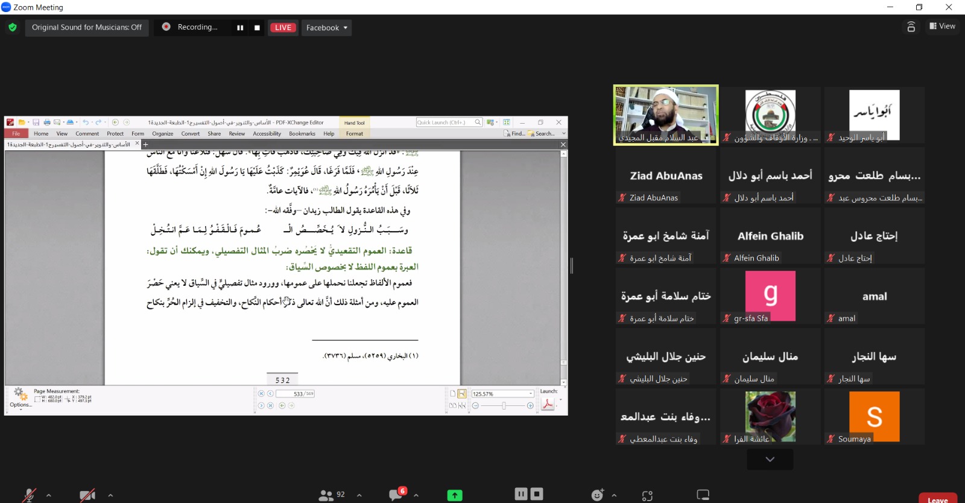Select the speaker's video thumbnail
The height and width of the screenshot is (503, 965).
[666, 115]
